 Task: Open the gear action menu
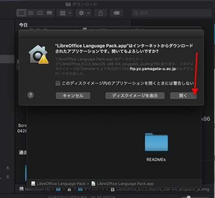[83, 13]
